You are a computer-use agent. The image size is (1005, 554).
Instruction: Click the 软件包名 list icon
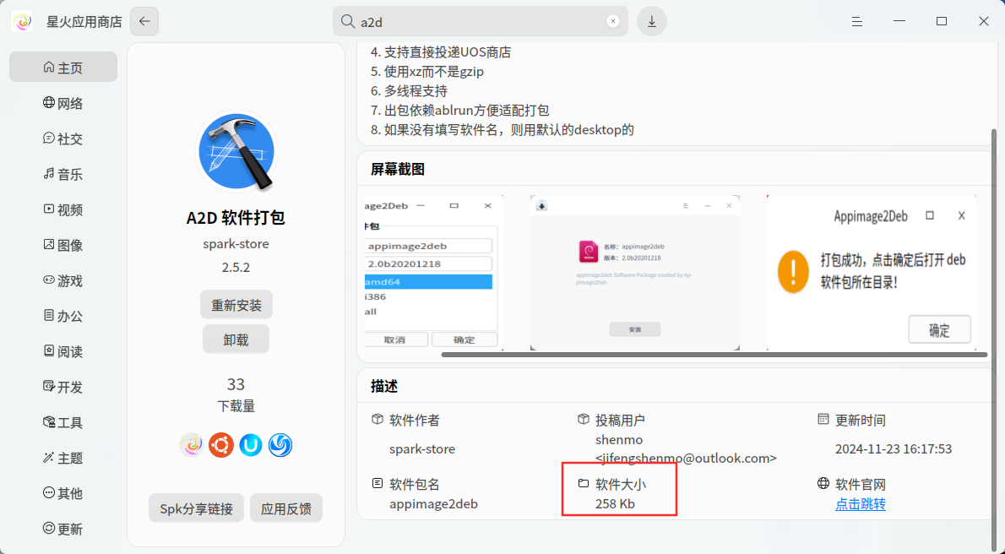[377, 483]
